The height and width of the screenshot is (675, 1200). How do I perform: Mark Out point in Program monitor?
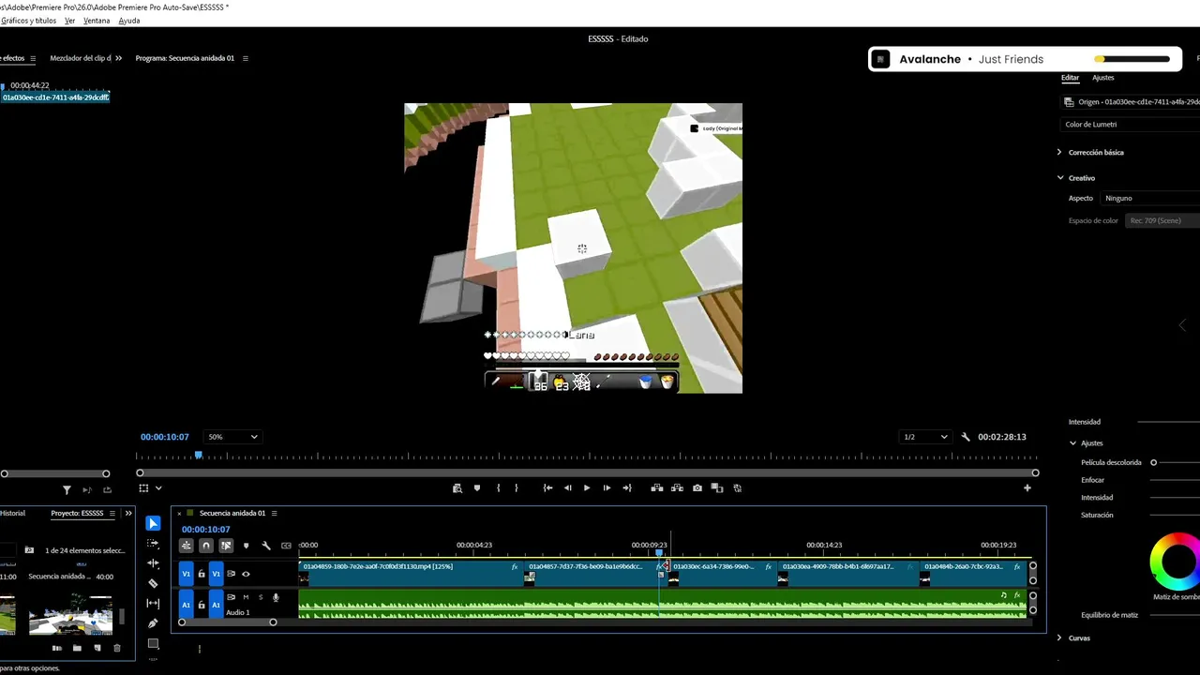coord(516,487)
